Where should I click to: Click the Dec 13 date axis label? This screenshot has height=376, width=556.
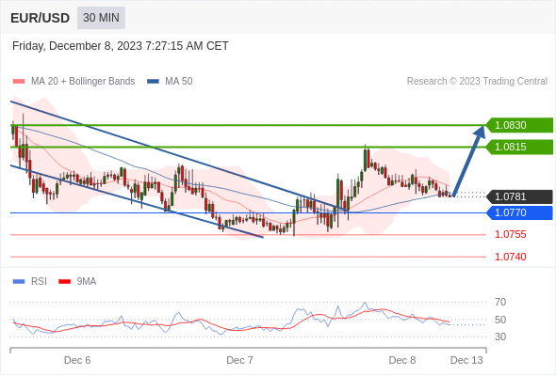point(466,360)
